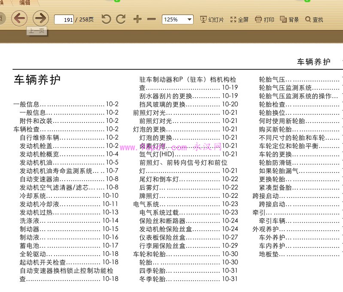Zoom in with the plus icon

pos(137,19)
